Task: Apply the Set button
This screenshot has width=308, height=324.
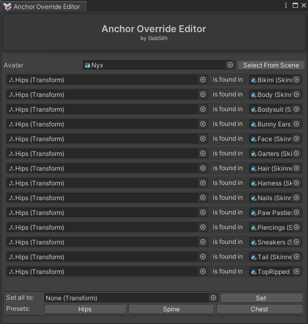Action: point(261,298)
